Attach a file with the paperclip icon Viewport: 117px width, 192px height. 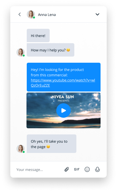pyautogui.click(x=67, y=169)
